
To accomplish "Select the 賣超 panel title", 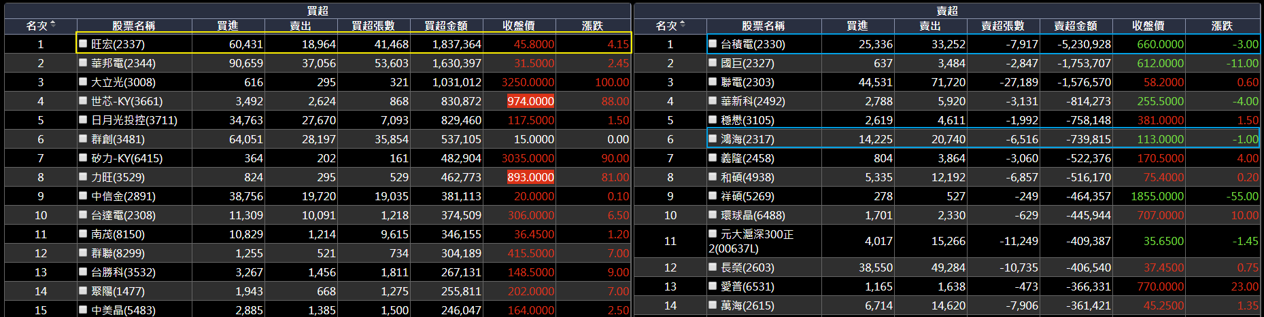I will pos(947,11).
